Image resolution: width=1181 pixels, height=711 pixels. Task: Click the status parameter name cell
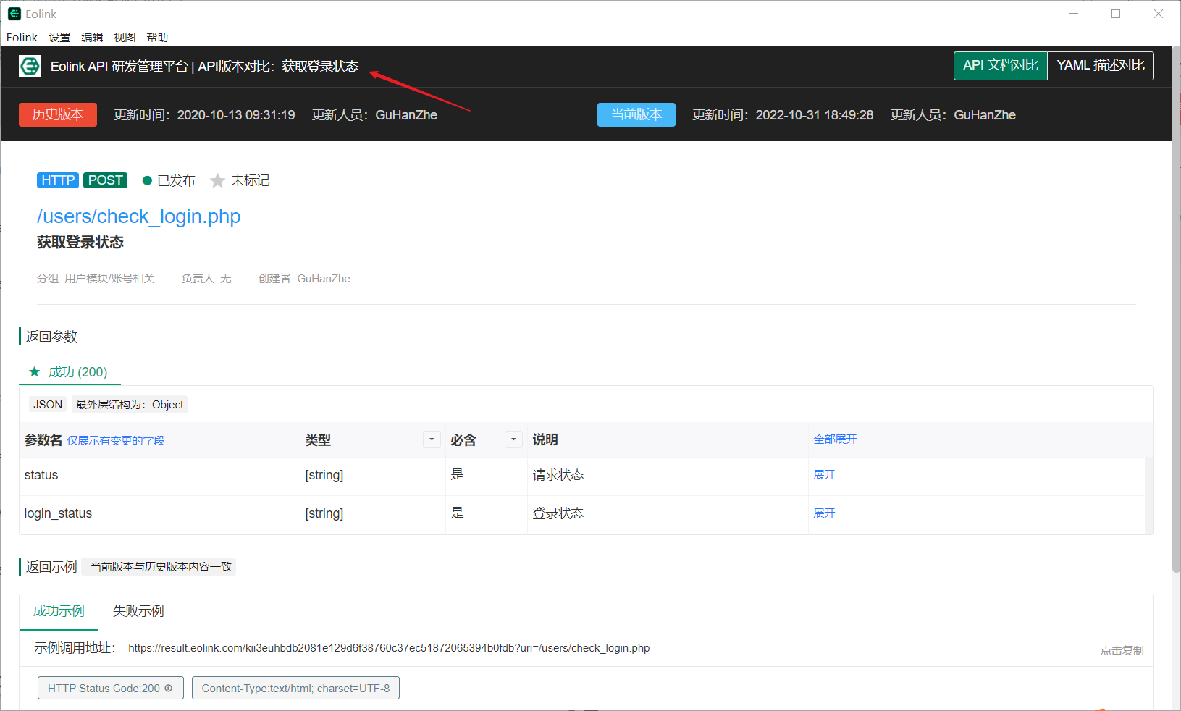[x=160, y=476]
